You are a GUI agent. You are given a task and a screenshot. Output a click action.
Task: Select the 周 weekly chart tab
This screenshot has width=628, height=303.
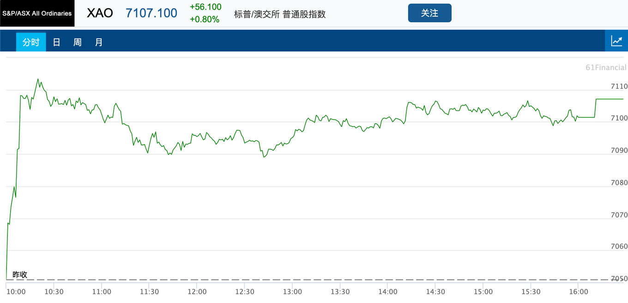coord(77,42)
